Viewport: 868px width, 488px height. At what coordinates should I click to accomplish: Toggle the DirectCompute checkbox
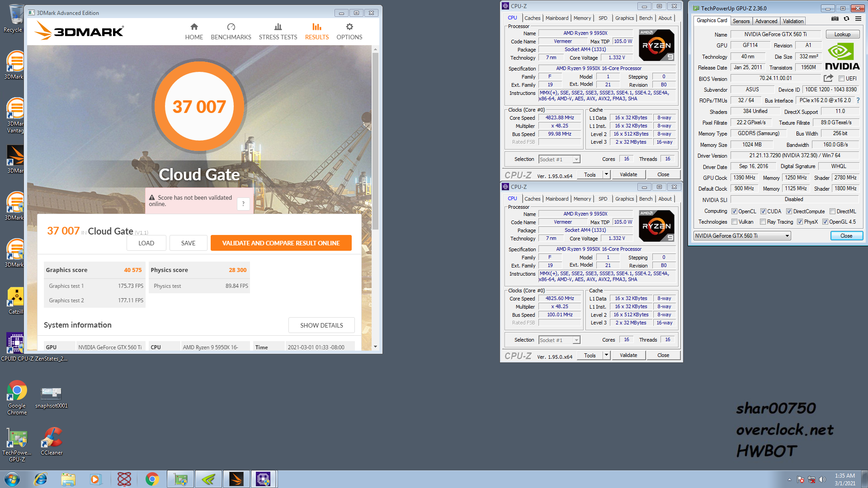(789, 211)
